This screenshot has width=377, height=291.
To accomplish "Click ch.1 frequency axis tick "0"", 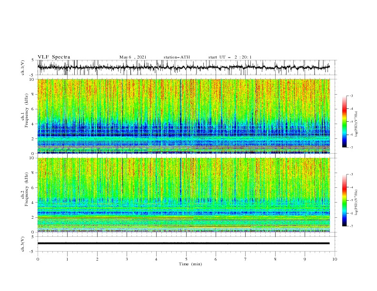I will click(34, 154).
